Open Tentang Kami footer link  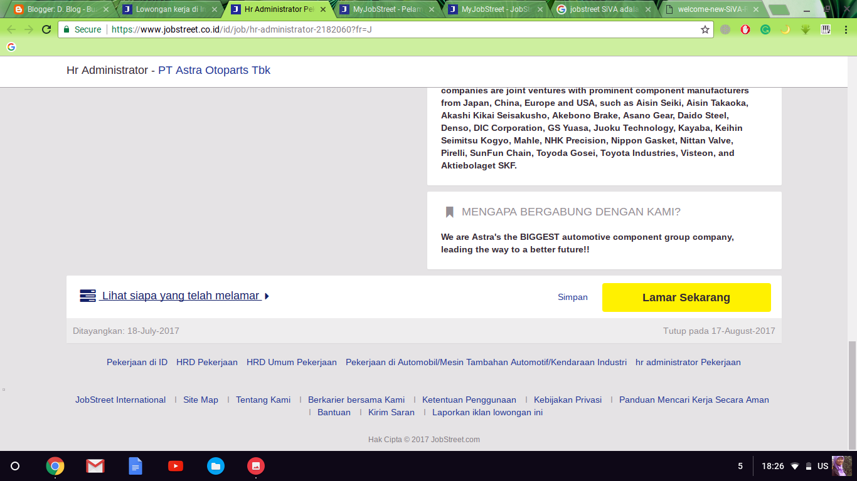click(263, 400)
